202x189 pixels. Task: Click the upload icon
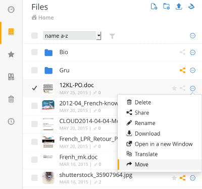[x=179, y=7]
